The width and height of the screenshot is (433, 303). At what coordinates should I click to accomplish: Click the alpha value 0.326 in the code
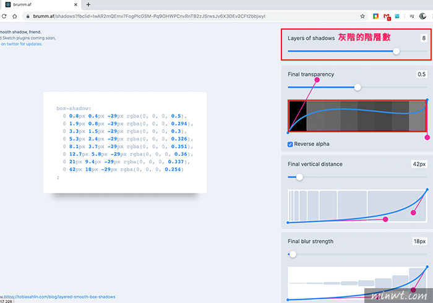point(179,139)
